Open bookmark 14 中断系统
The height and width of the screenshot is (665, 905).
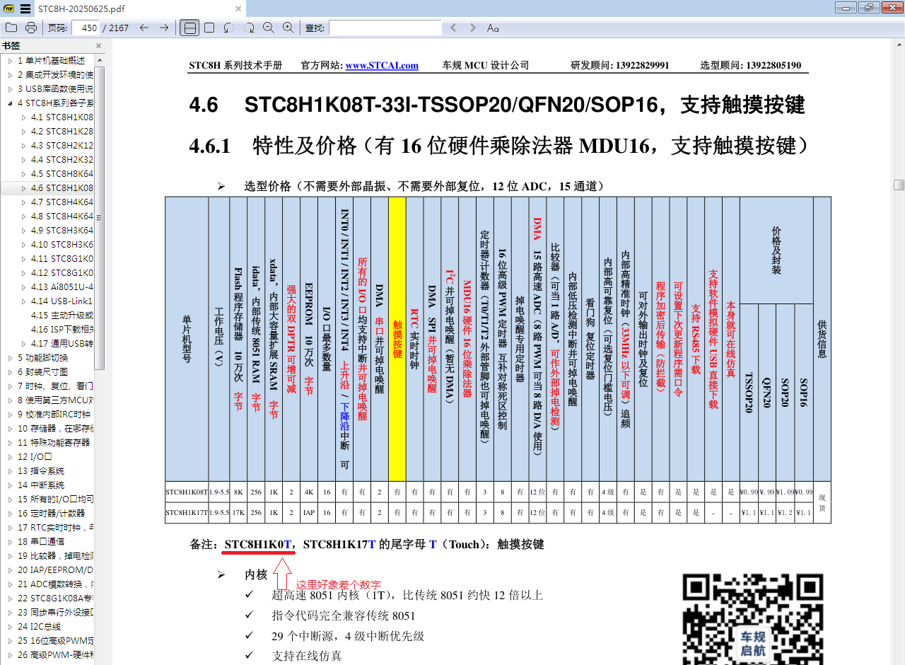41,485
